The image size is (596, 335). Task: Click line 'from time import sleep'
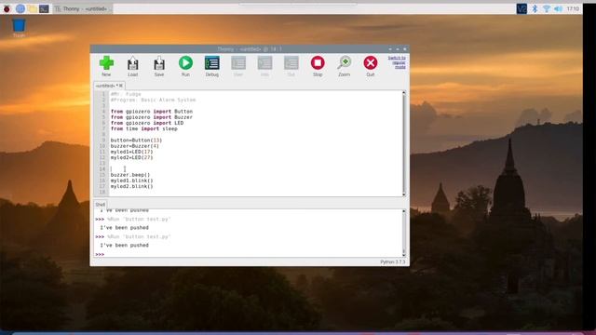(144, 128)
